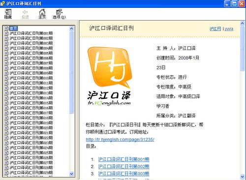Image resolution: width=246 pixels, height=180 pixels.
Task: Click the contents tree scroll-down arrow
Action: 71,174
